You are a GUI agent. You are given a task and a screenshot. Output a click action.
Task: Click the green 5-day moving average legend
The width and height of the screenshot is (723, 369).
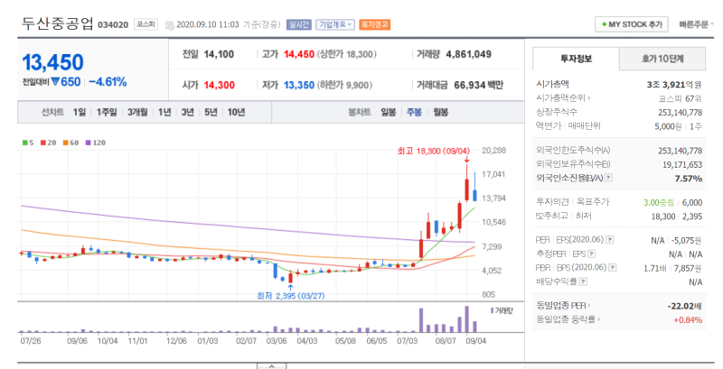[28, 143]
